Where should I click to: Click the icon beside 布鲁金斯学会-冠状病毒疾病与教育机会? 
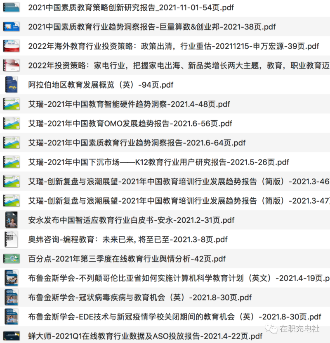[x=11, y=297]
